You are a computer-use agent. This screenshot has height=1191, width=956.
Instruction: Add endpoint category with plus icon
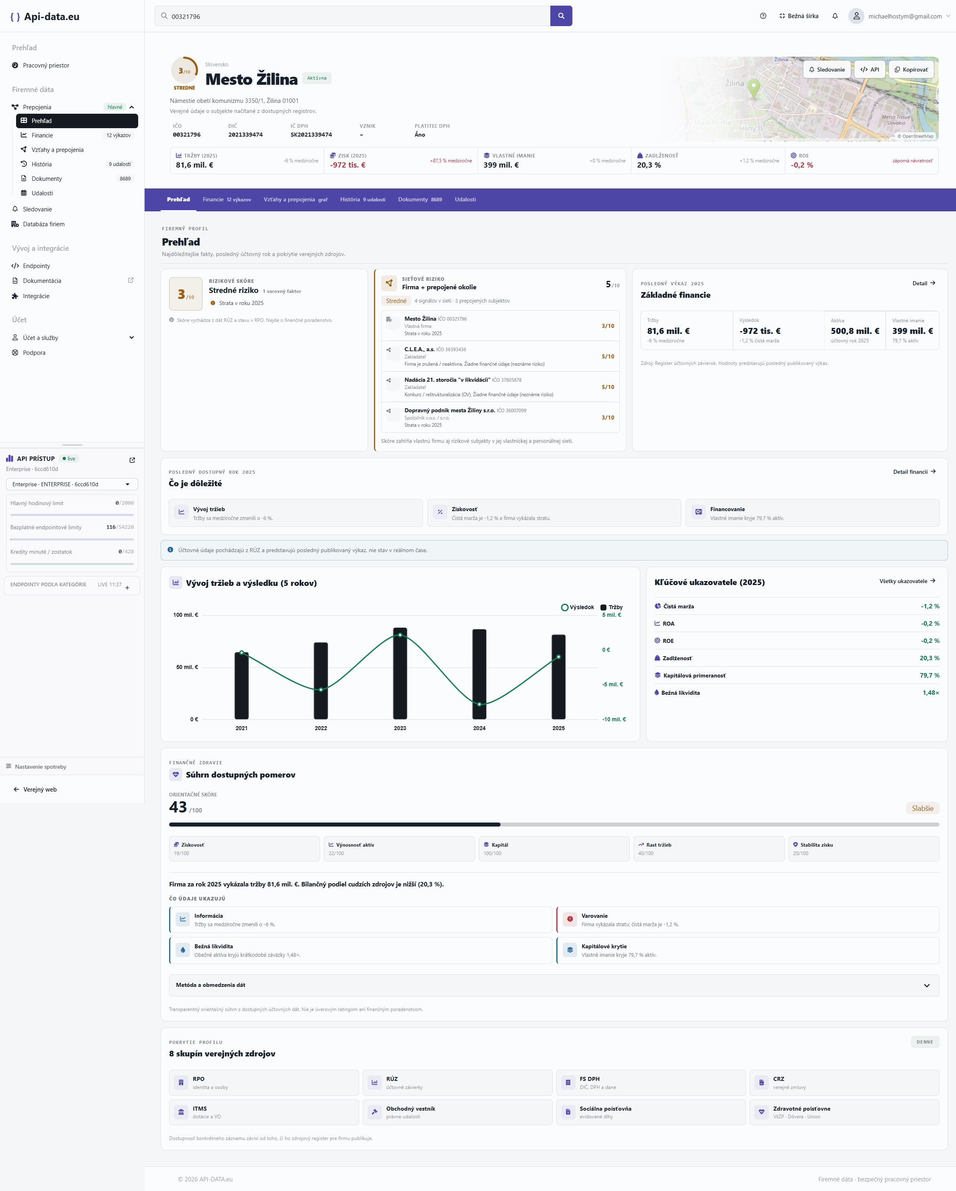[x=127, y=588]
